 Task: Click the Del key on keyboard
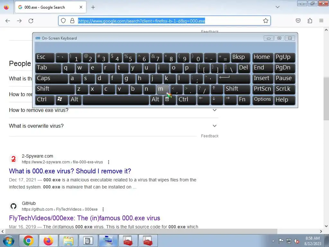pyautogui.click(x=244, y=68)
